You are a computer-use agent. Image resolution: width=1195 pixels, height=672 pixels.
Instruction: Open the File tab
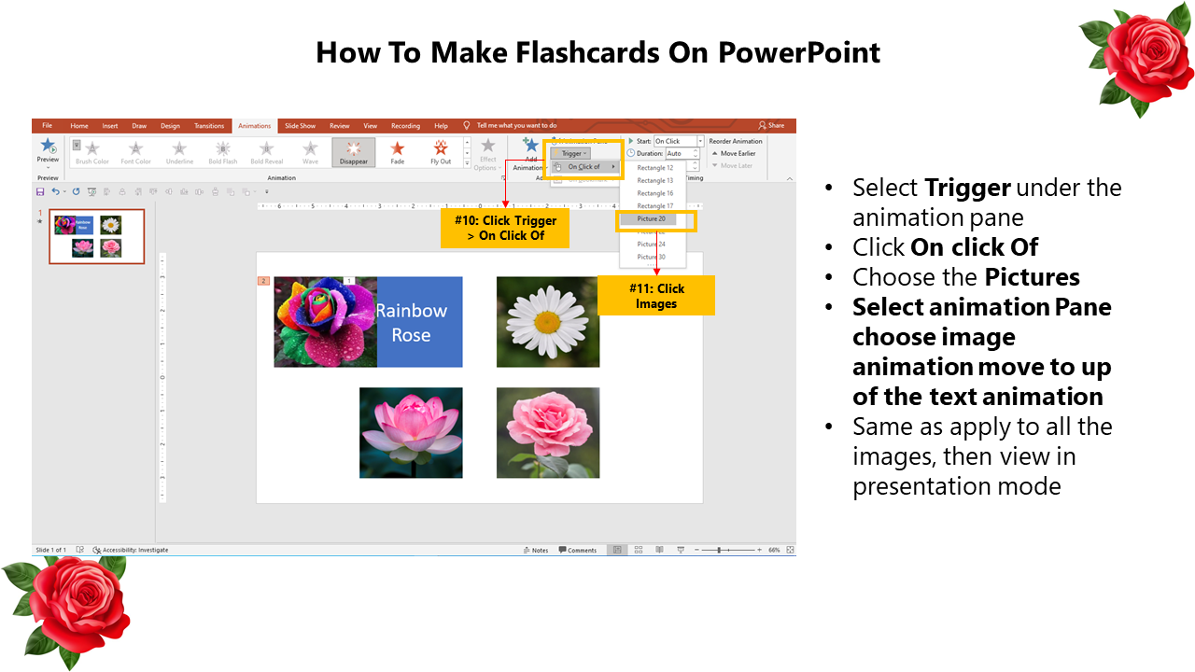click(x=47, y=125)
